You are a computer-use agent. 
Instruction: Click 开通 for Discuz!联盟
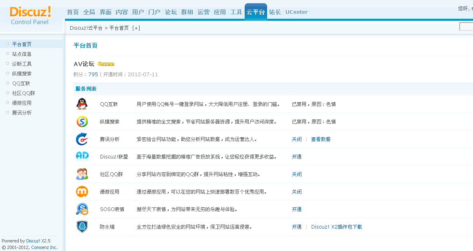[x=297, y=156]
